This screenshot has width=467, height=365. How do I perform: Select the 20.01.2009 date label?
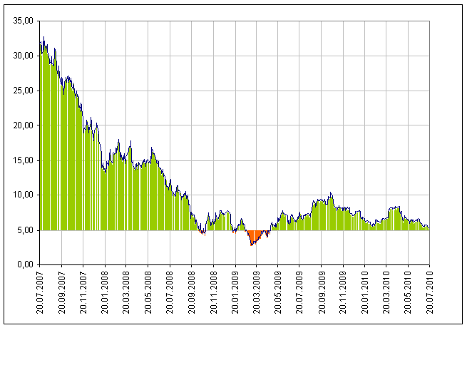(x=235, y=292)
